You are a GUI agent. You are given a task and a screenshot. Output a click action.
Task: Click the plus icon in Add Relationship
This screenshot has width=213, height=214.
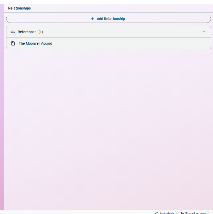pyautogui.click(x=92, y=19)
